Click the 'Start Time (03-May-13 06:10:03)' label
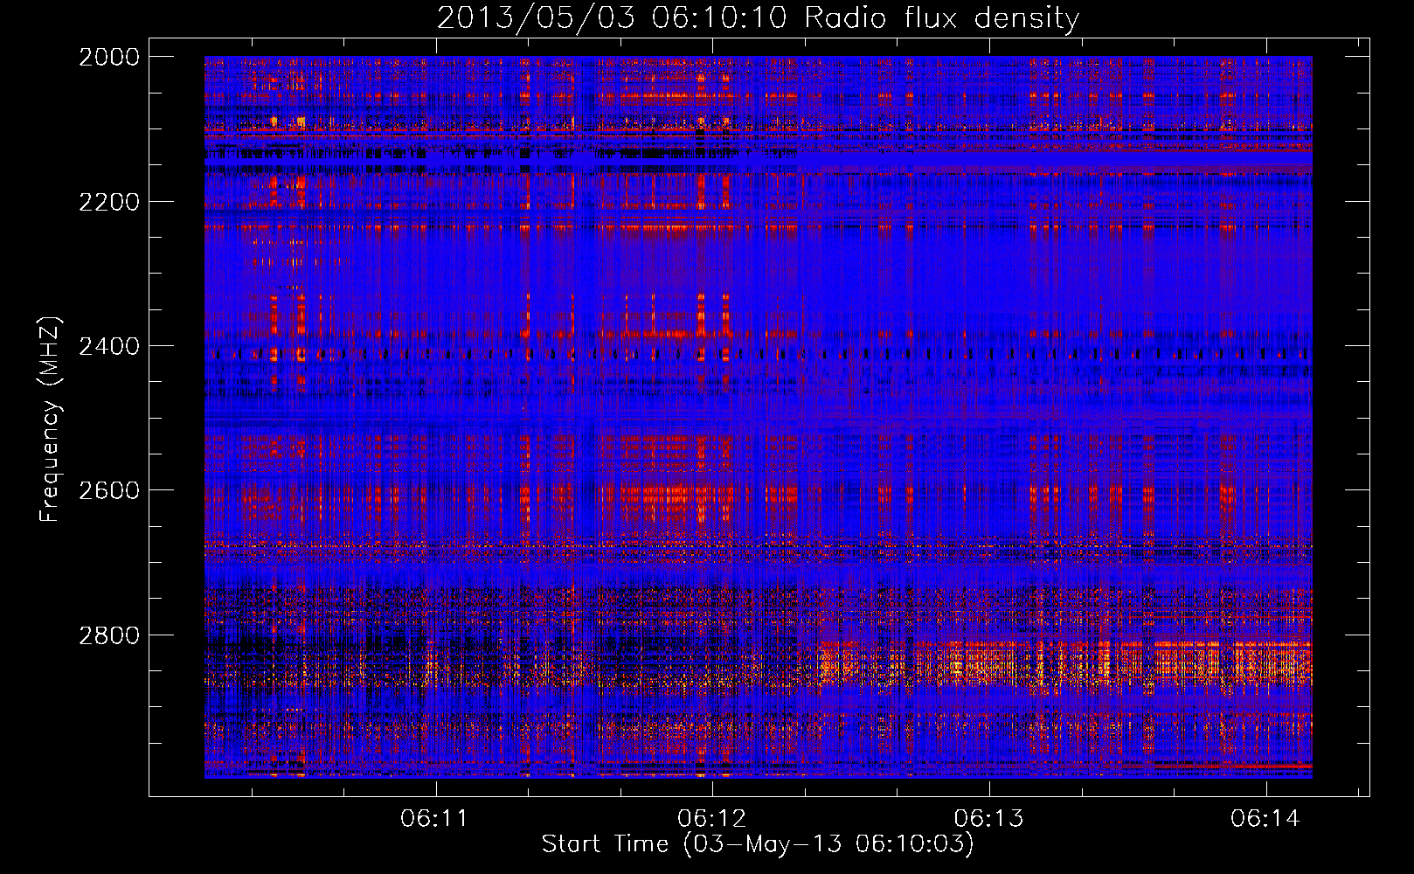Viewport: 1414px width, 874px height. [x=758, y=844]
